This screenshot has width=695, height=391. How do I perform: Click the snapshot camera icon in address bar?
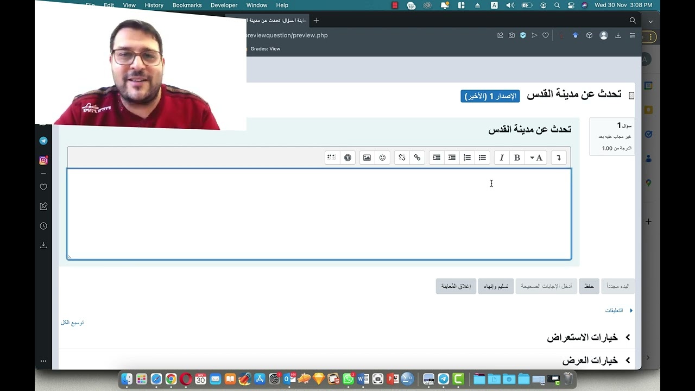511,35
